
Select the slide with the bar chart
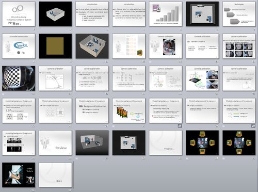point(166,14)
